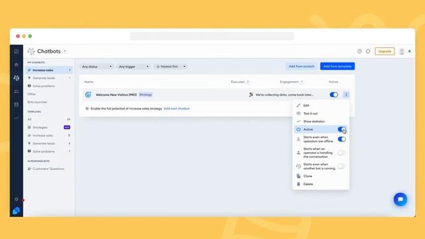Click the Upgrade button
The image size is (425, 239).
[384, 51]
